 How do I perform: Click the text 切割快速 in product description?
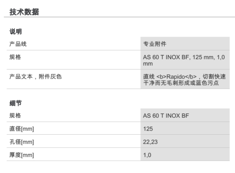pos(216,77)
